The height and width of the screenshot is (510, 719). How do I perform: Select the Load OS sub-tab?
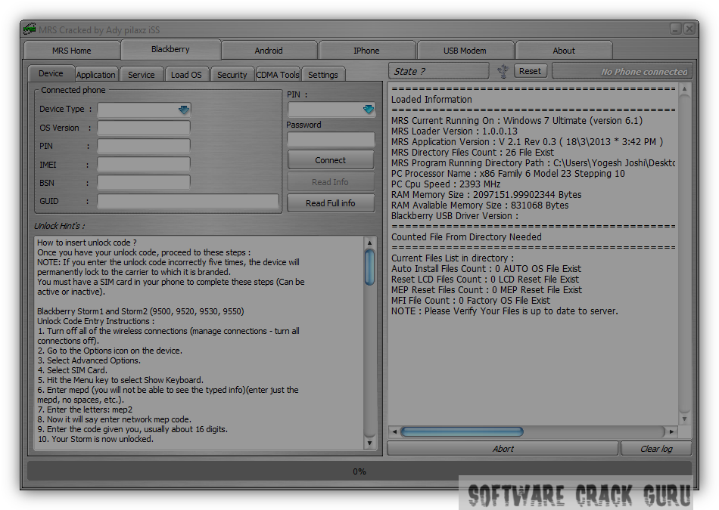coord(186,75)
